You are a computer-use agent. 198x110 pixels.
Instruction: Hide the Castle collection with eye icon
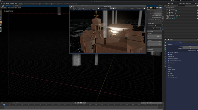pos(197,14)
